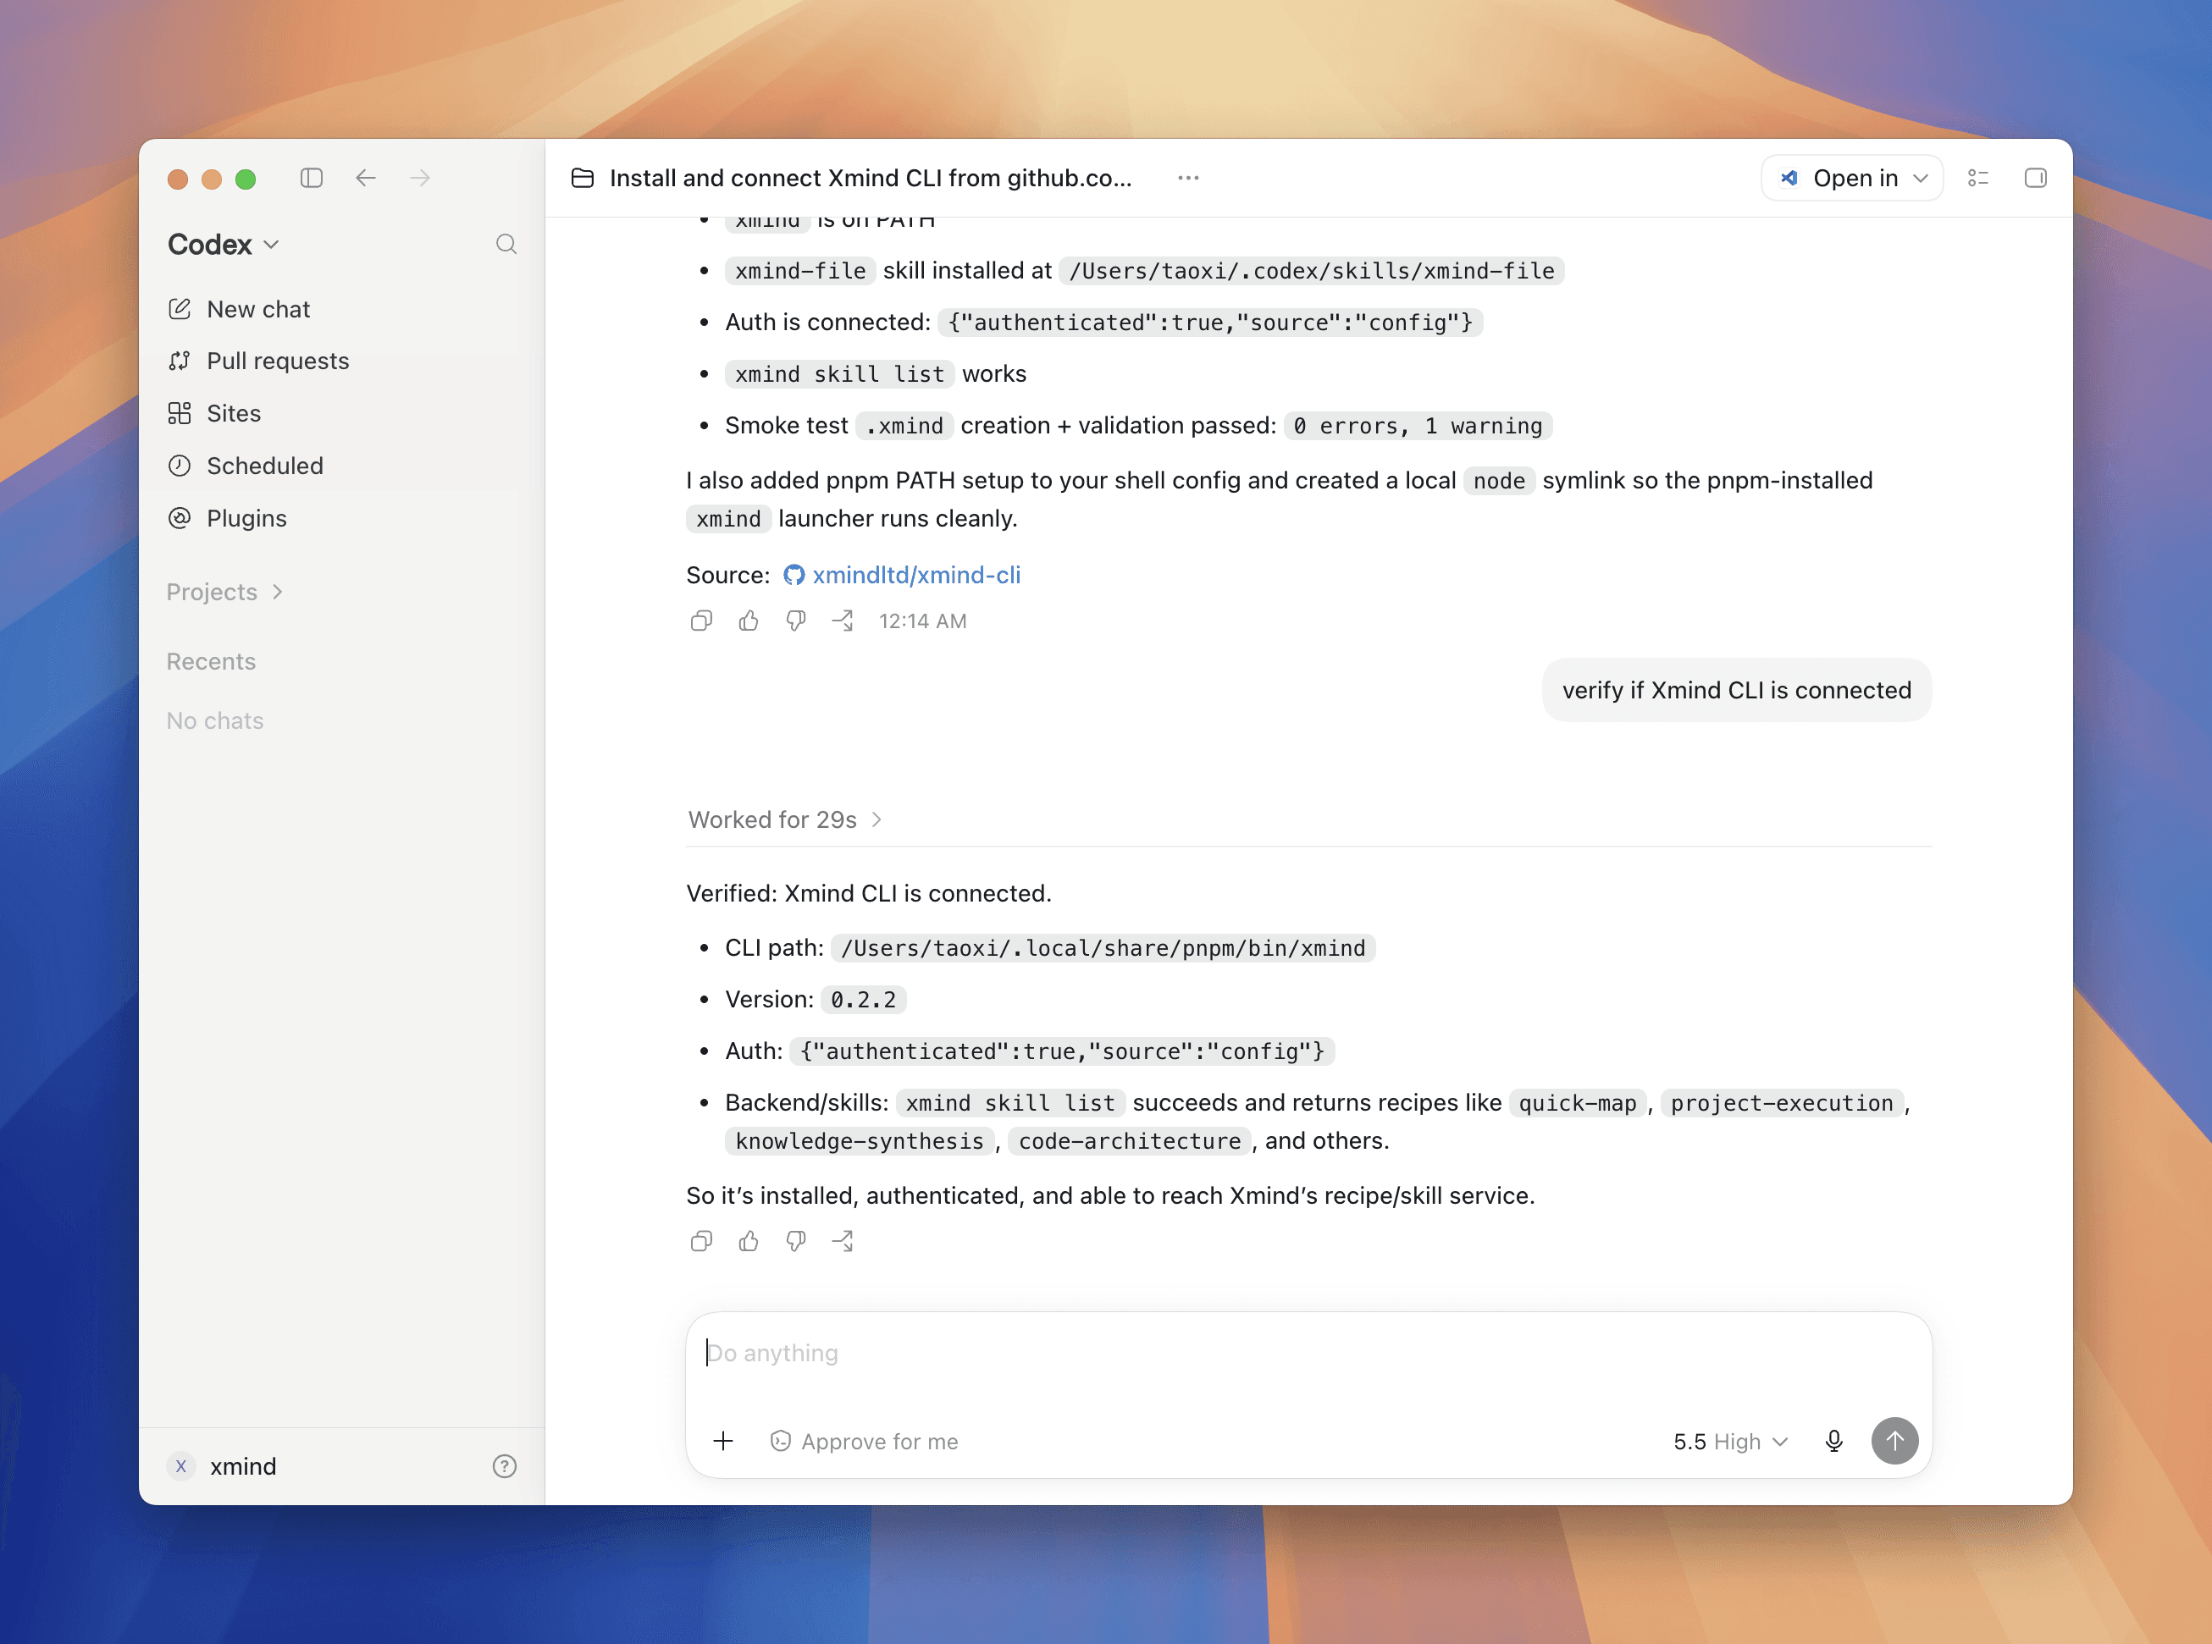Viewport: 2212px width, 1644px height.
Task: Expand 'Worked for 29s' details
Action: [785, 820]
